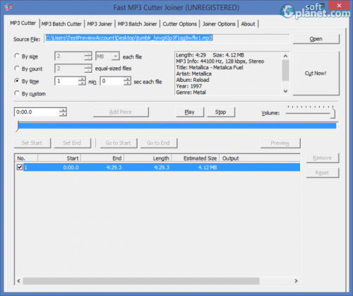This screenshot has width=353, height=296.
Task: Click the Go to End button
Action: (x=159, y=143)
